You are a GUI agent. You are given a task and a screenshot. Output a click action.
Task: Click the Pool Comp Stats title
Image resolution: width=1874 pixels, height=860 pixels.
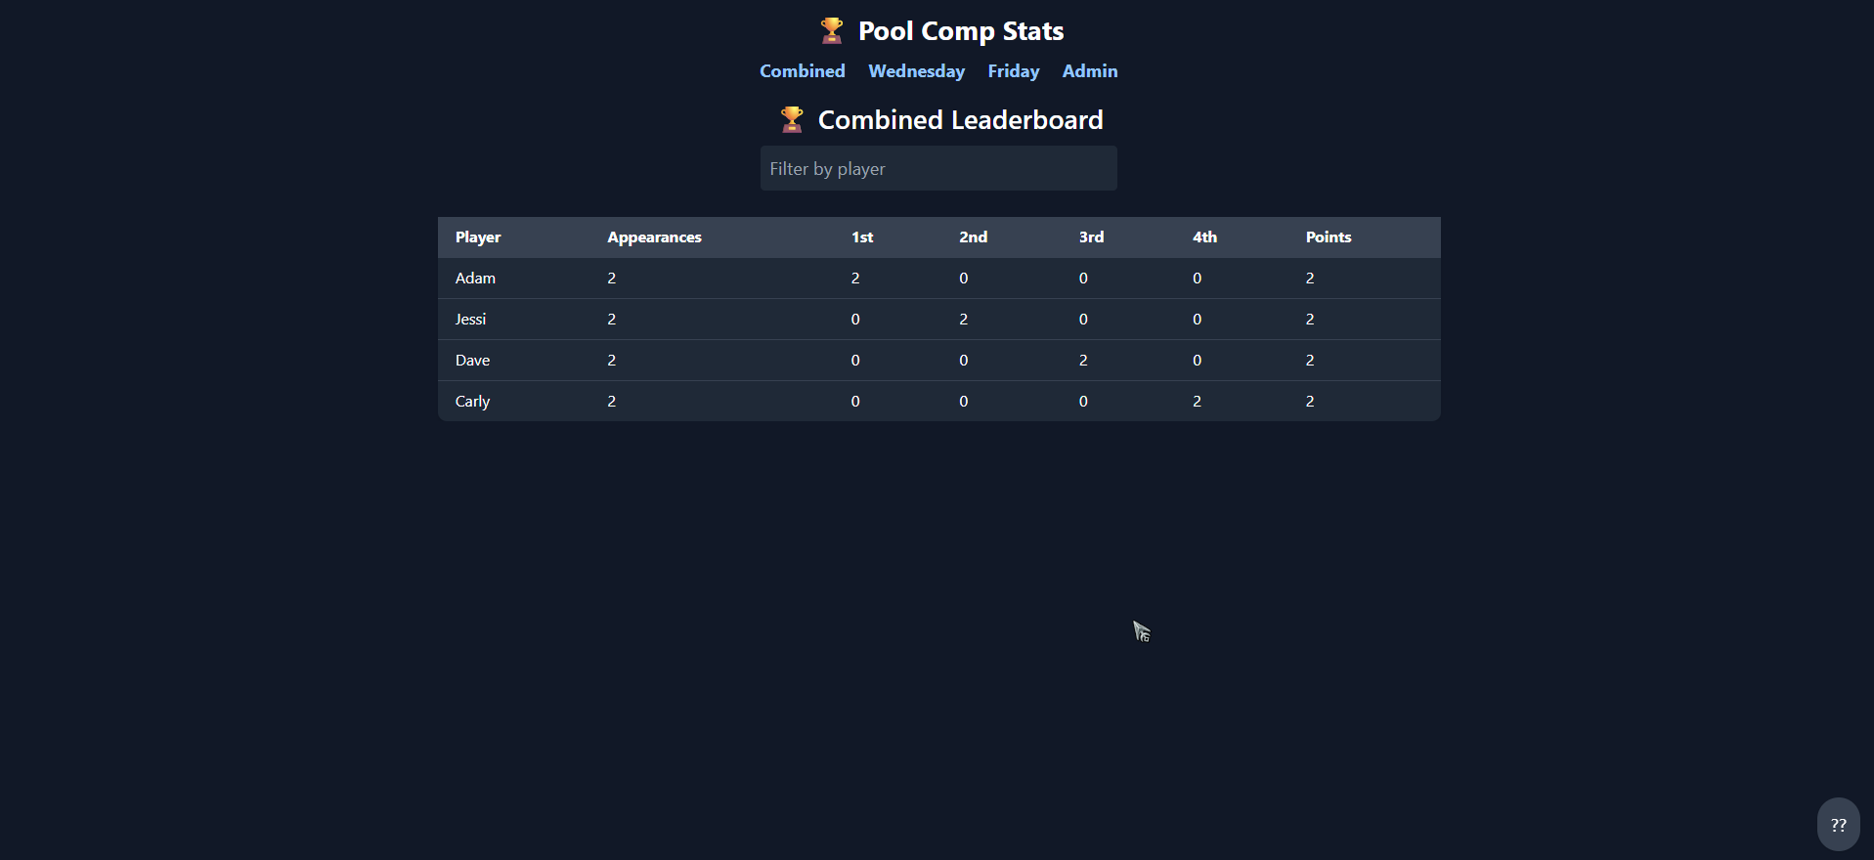[x=960, y=31]
